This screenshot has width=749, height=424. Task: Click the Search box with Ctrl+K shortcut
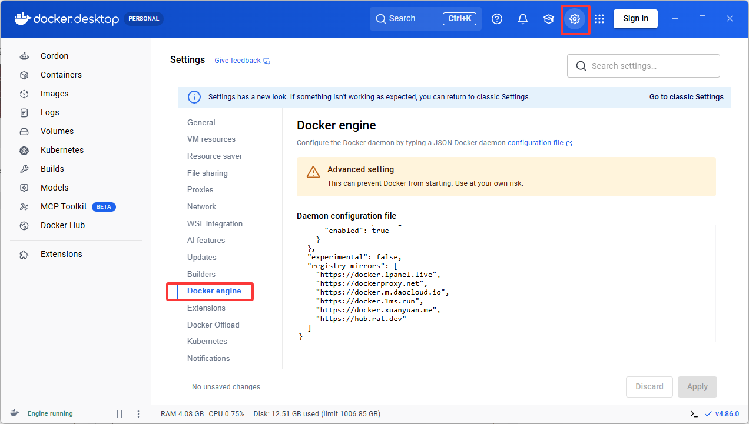pos(426,19)
